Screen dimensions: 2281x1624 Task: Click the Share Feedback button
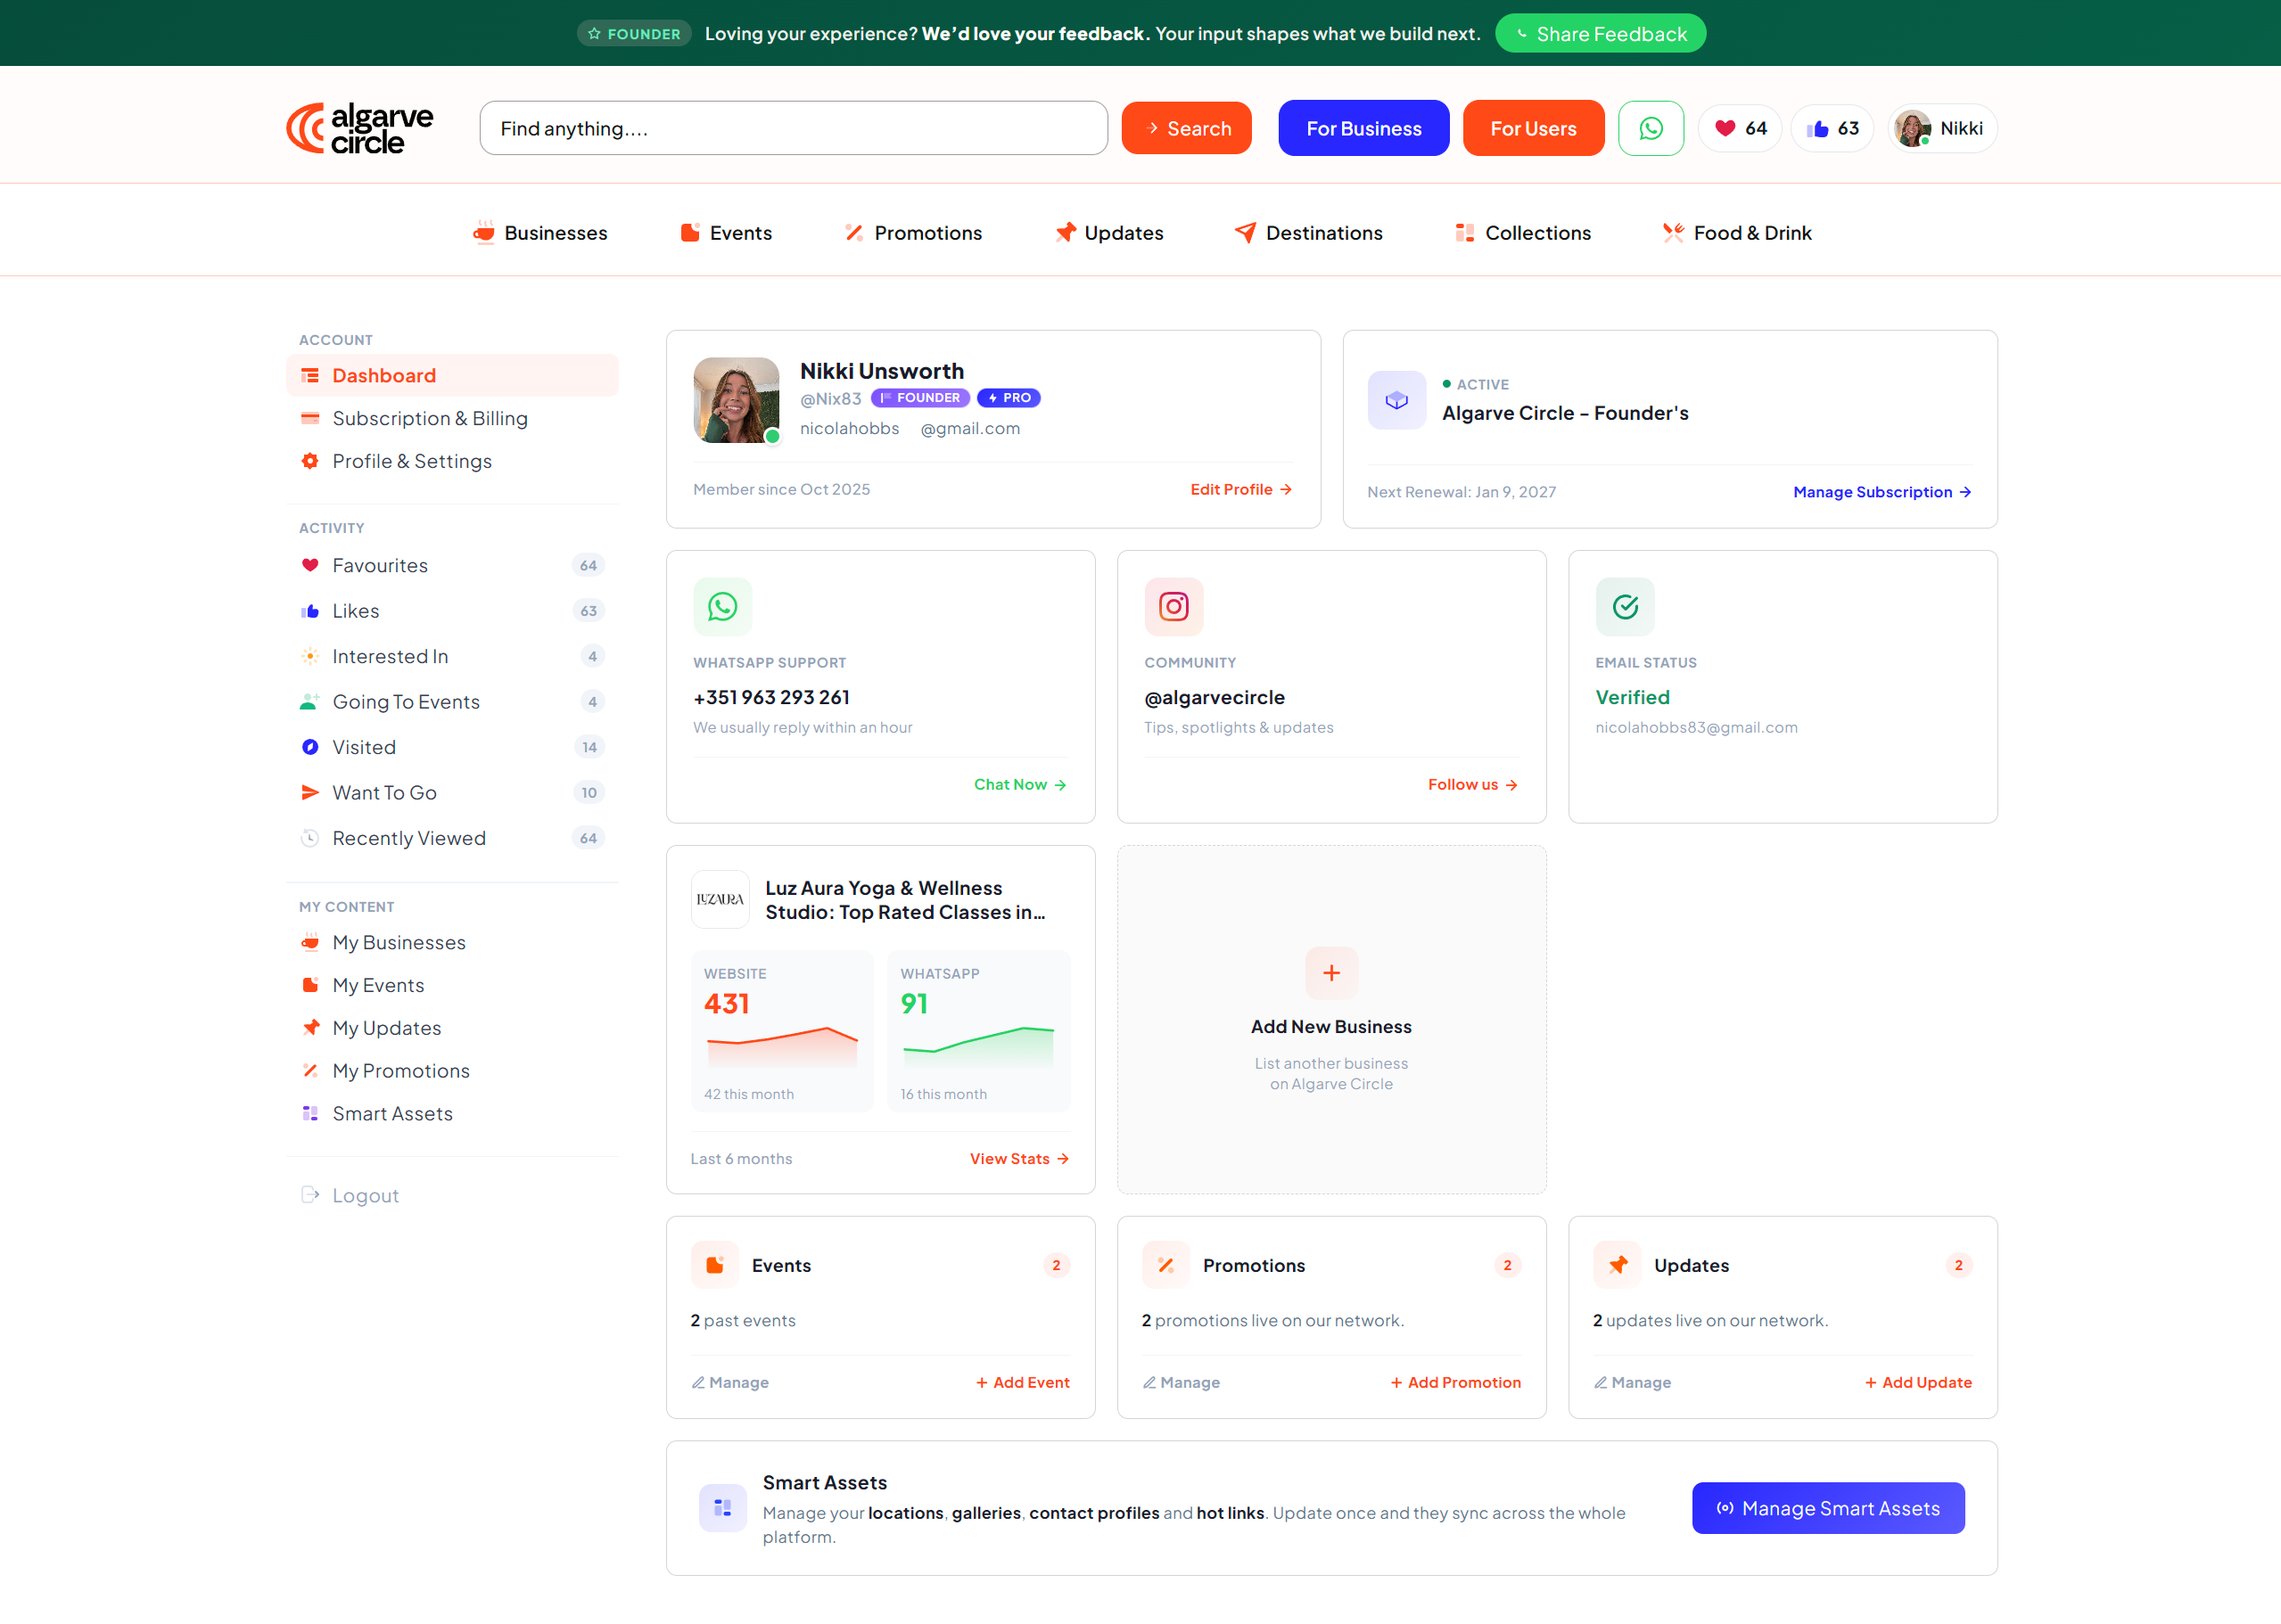click(1600, 34)
